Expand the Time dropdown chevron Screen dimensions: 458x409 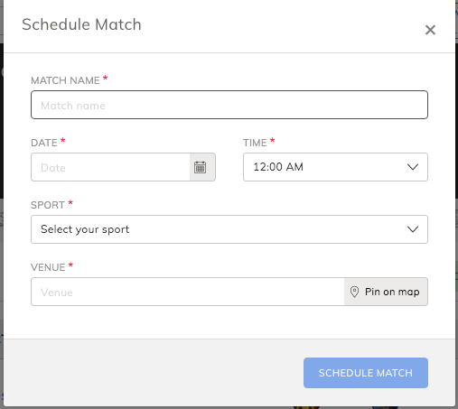413,167
